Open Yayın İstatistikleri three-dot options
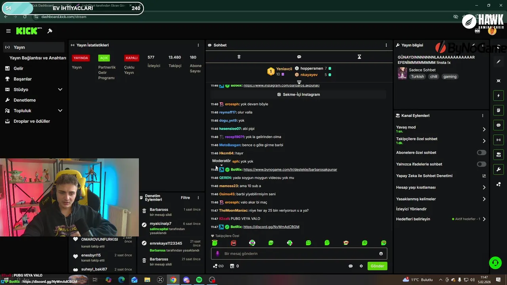 pyautogui.click(x=198, y=45)
